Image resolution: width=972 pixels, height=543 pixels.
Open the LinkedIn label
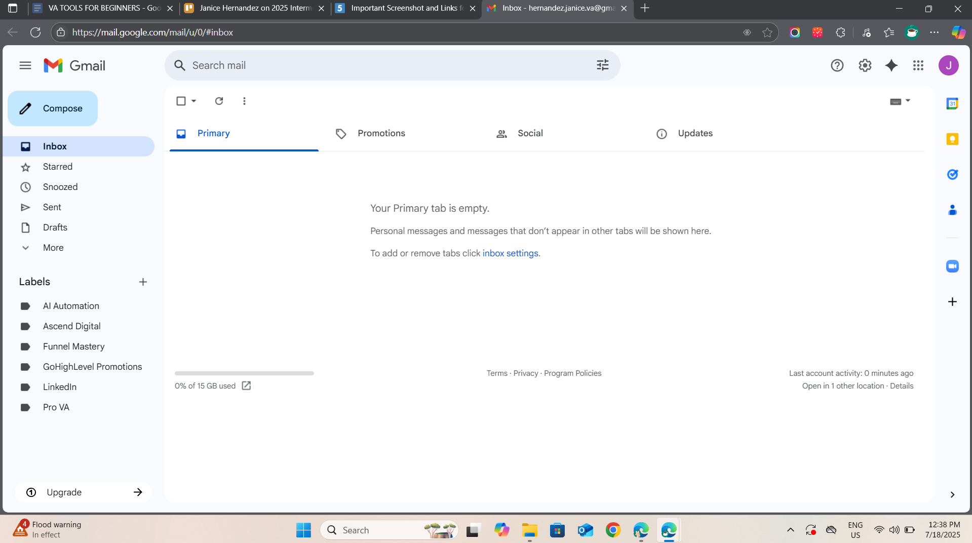[x=79, y=387]
